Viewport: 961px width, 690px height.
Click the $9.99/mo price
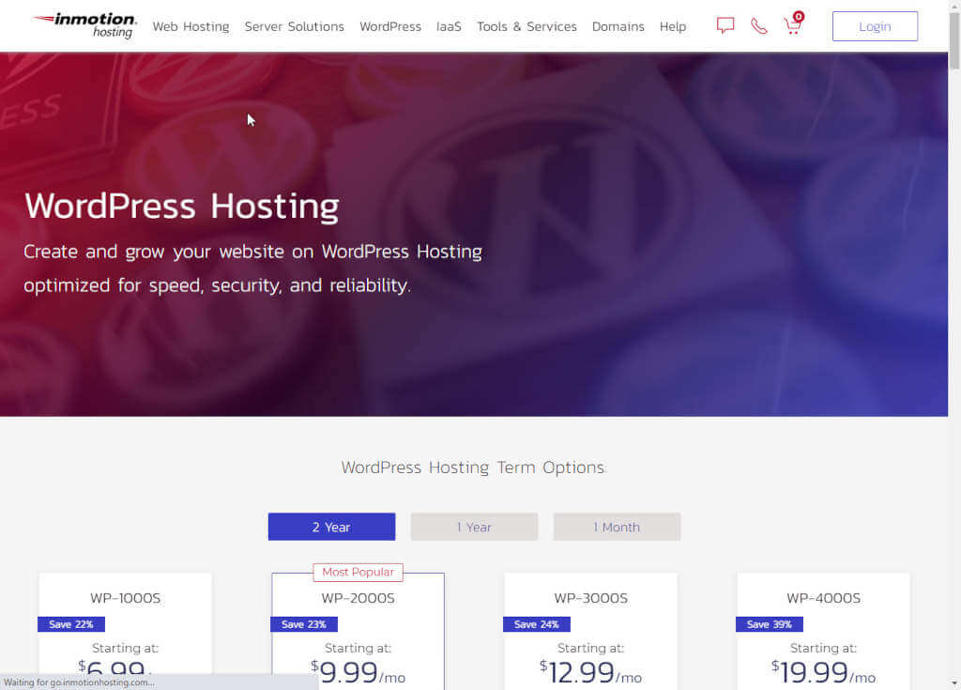coord(358,672)
